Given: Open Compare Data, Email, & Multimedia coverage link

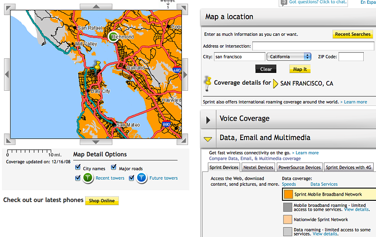Looking at the screenshot, I should tap(255, 158).
